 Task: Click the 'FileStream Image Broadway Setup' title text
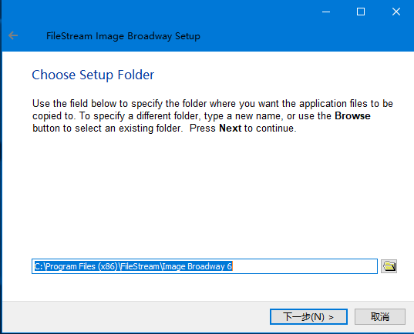tap(123, 36)
